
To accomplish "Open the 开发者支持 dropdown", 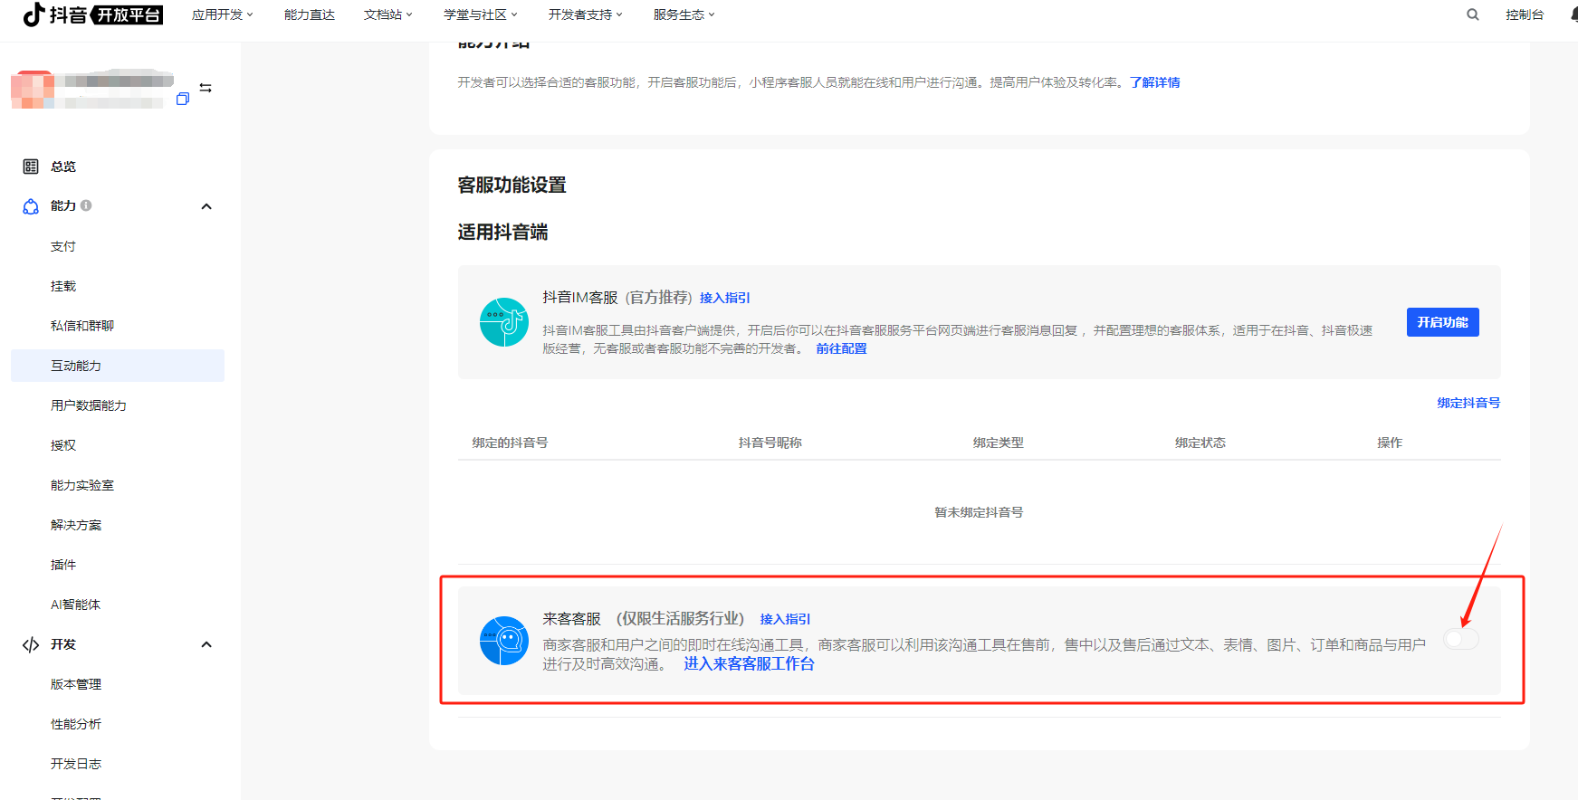I will [585, 14].
